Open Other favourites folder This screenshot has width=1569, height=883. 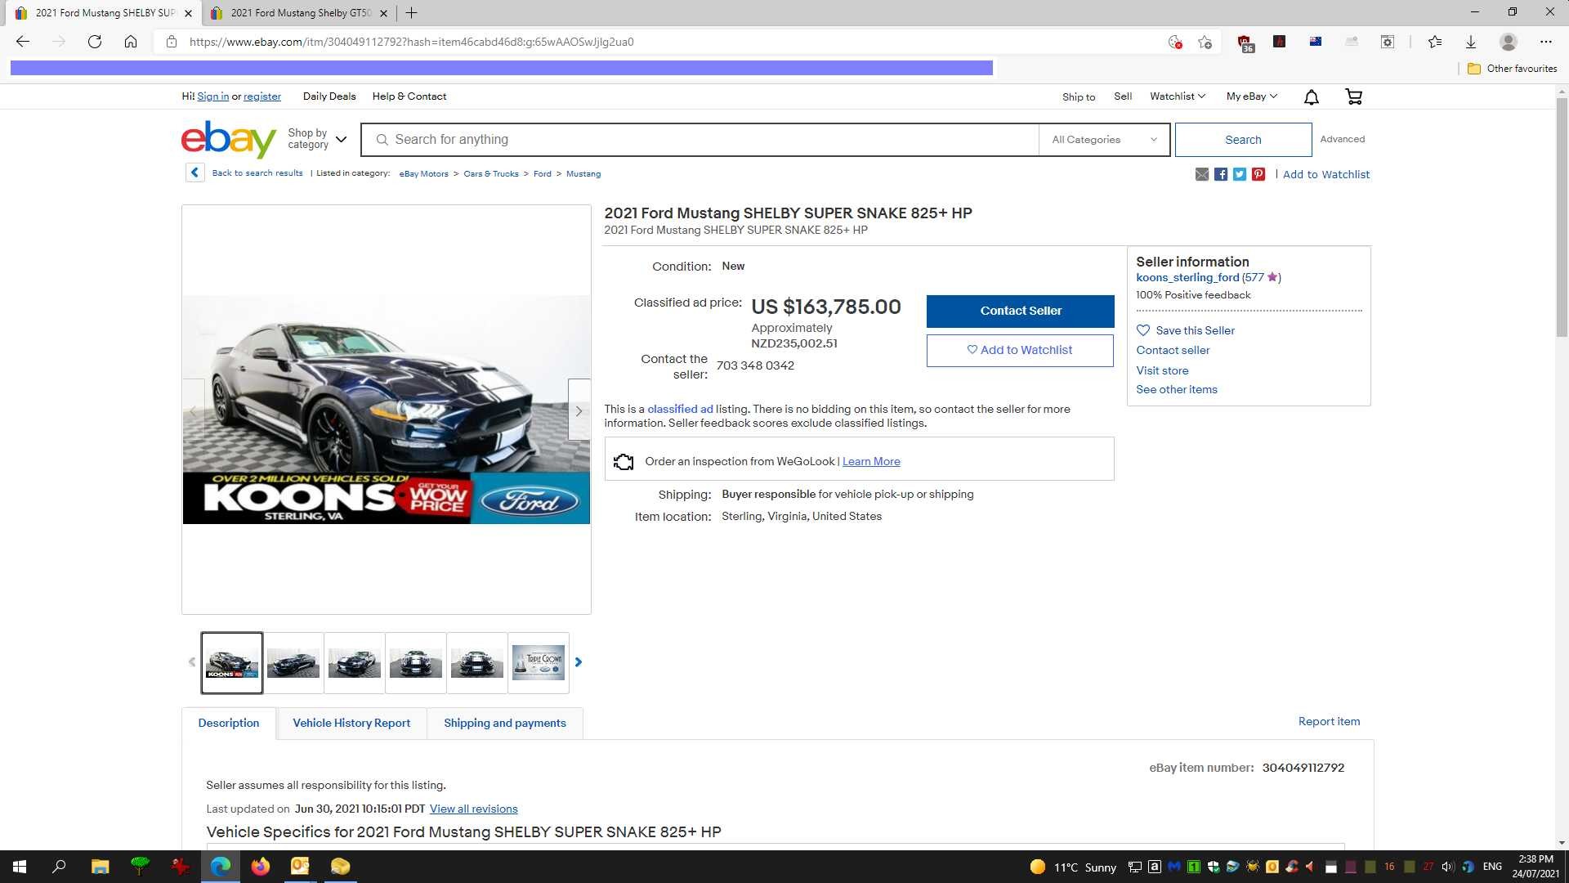[x=1513, y=69]
